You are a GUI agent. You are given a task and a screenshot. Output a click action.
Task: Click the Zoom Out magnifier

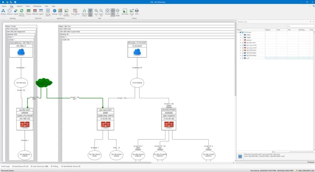pos(101,11)
